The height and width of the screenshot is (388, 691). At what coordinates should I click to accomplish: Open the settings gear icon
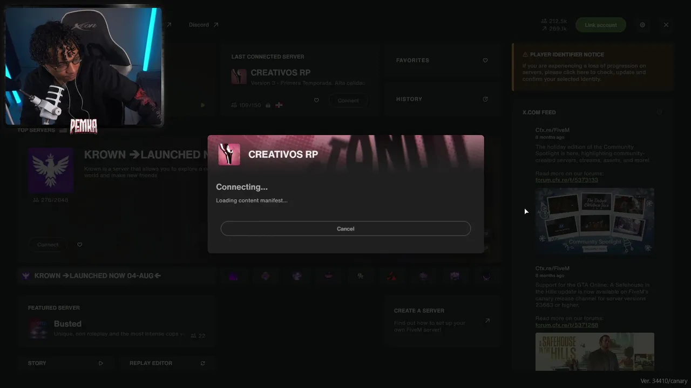pos(642,25)
